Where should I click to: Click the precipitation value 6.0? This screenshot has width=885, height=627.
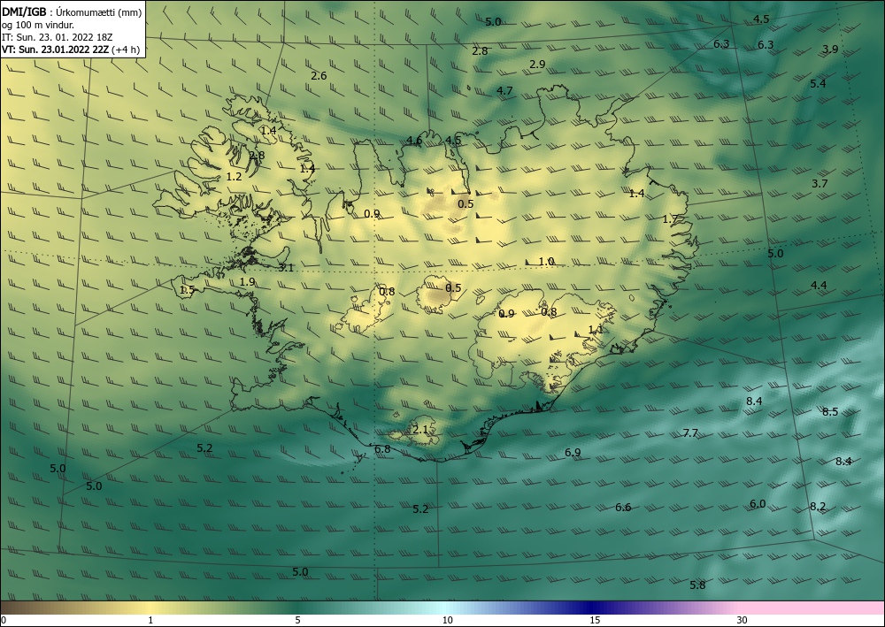coord(758,503)
